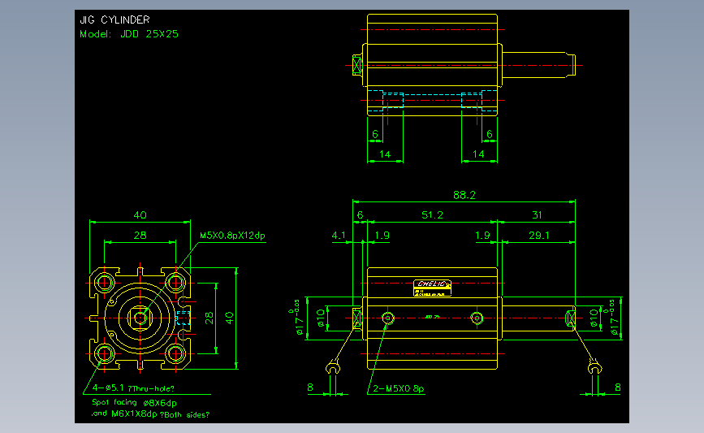
Task: Pick the 51.2 body length dimension
Action: click(432, 215)
